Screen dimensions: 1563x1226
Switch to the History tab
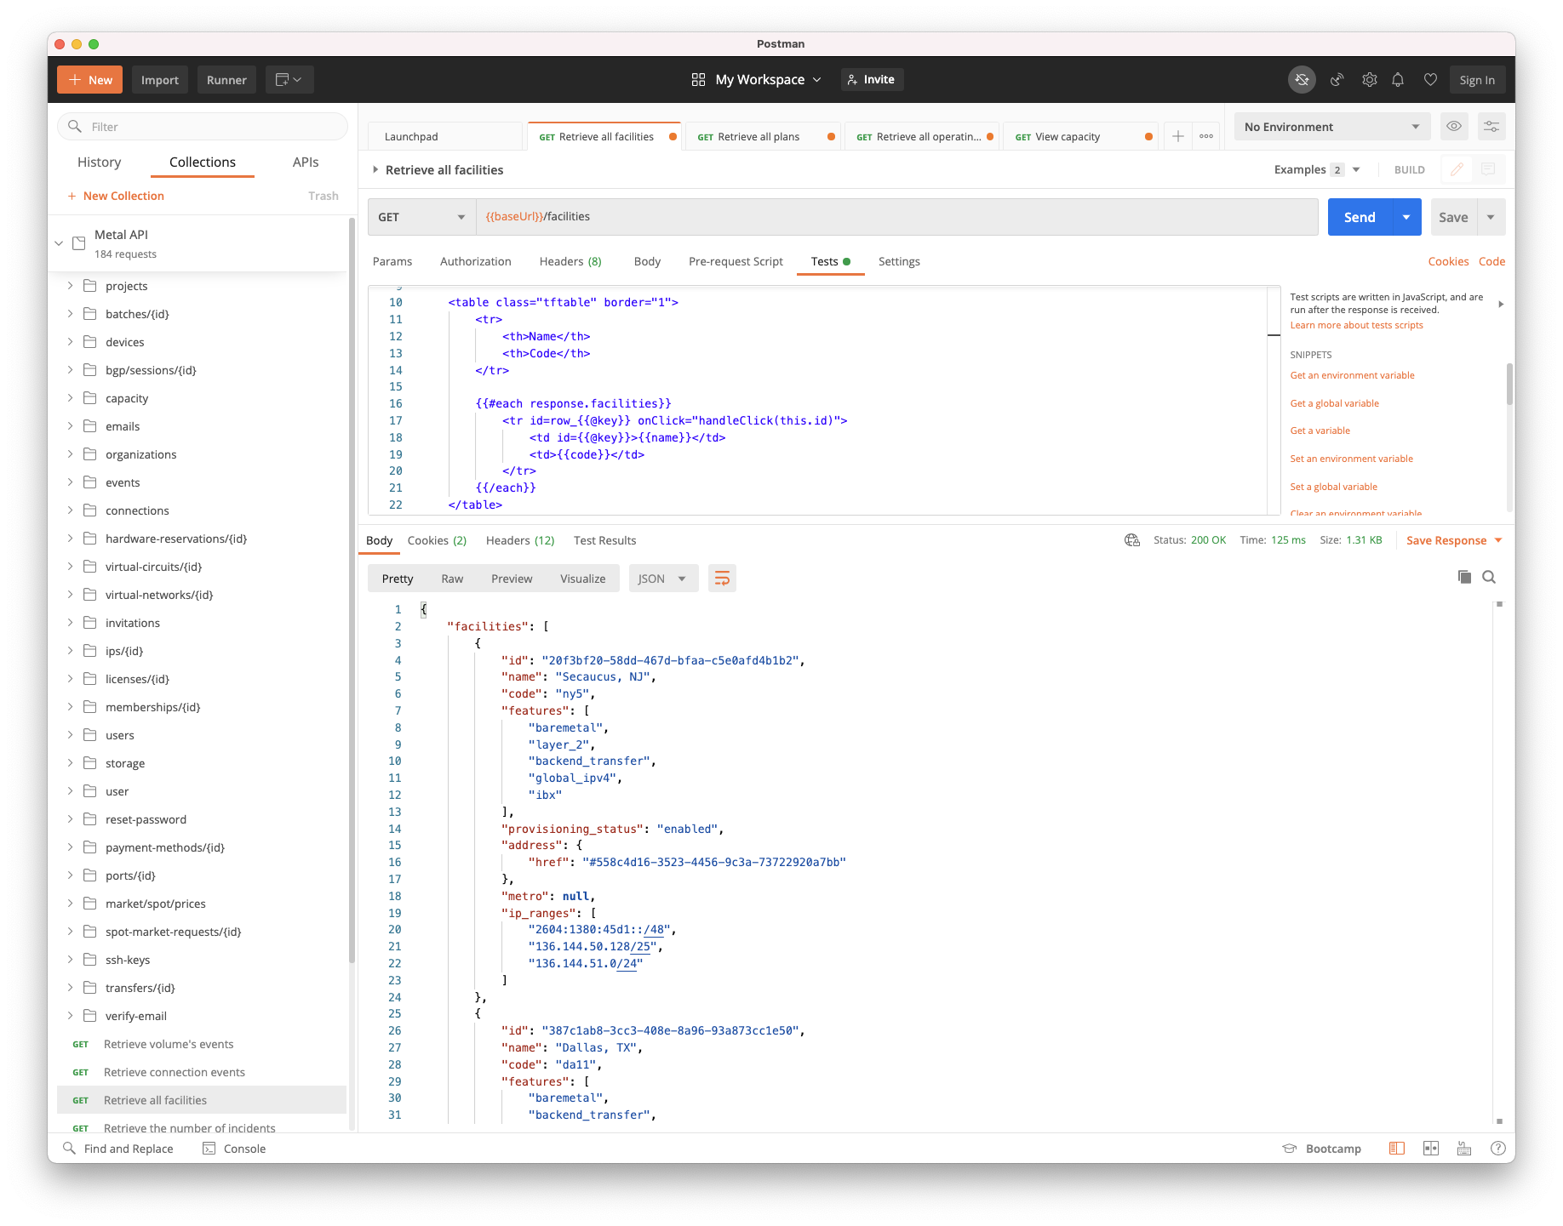pyautogui.click(x=99, y=162)
